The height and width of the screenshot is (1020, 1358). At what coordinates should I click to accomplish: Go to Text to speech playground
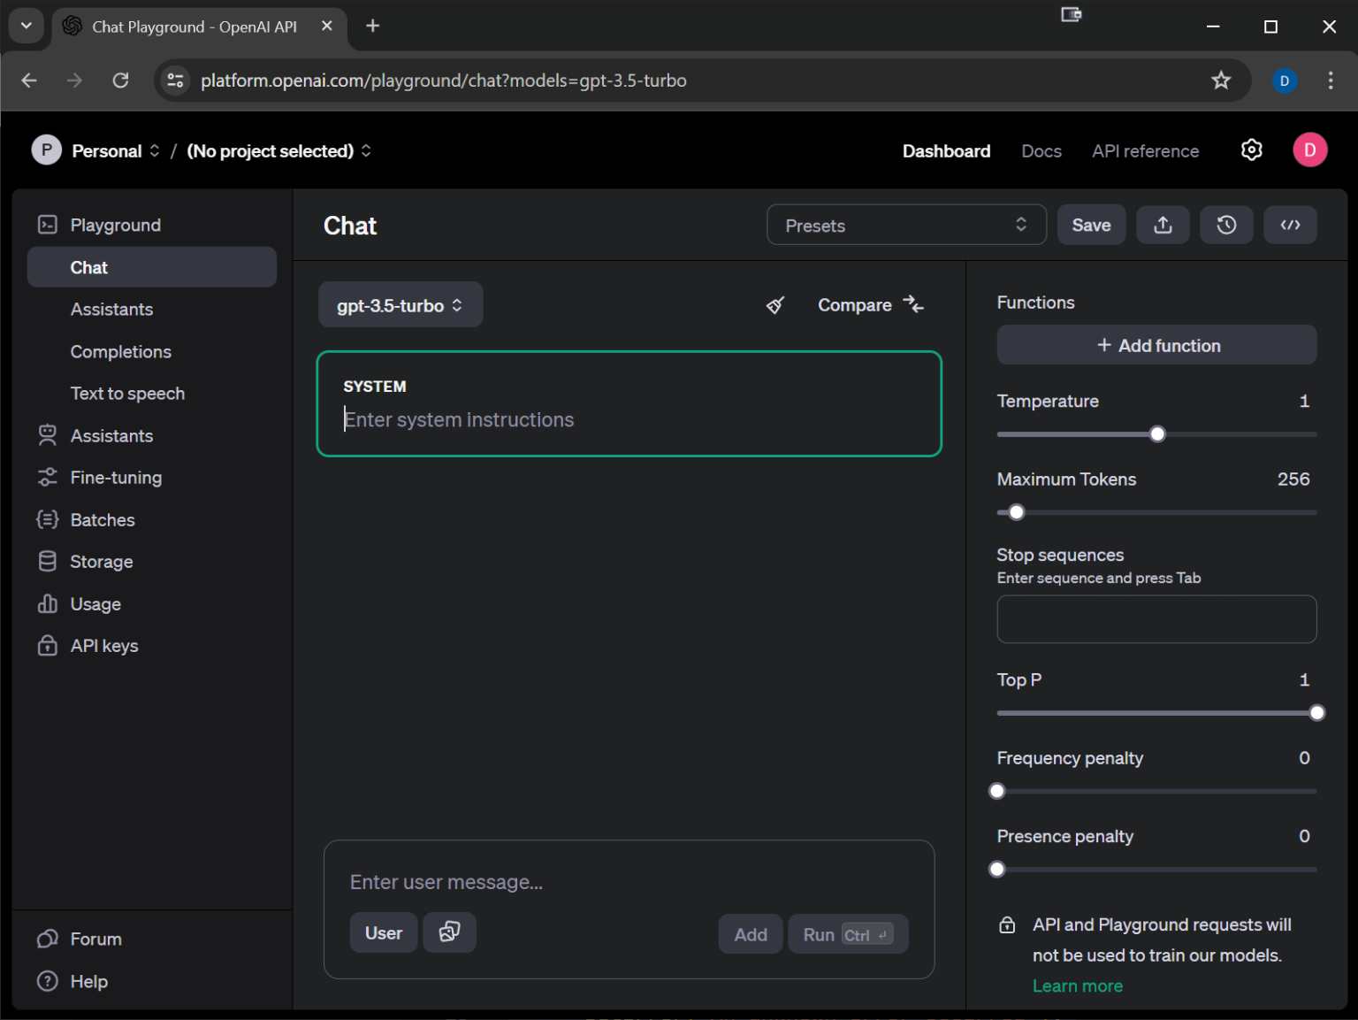[x=127, y=394]
